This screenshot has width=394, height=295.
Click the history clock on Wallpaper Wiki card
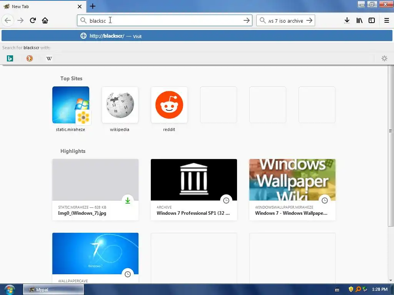325,201
